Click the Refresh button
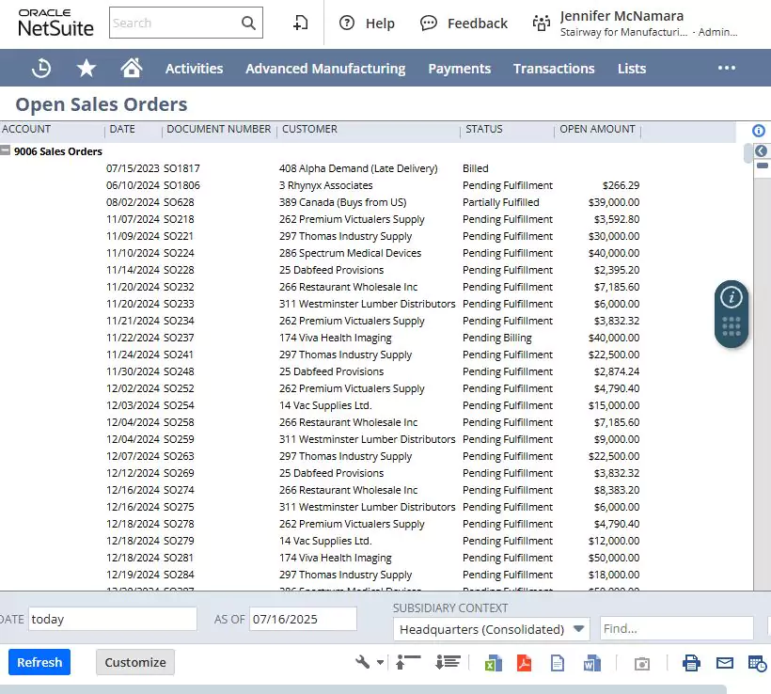The width and height of the screenshot is (771, 694). click(x=39, y=662)
